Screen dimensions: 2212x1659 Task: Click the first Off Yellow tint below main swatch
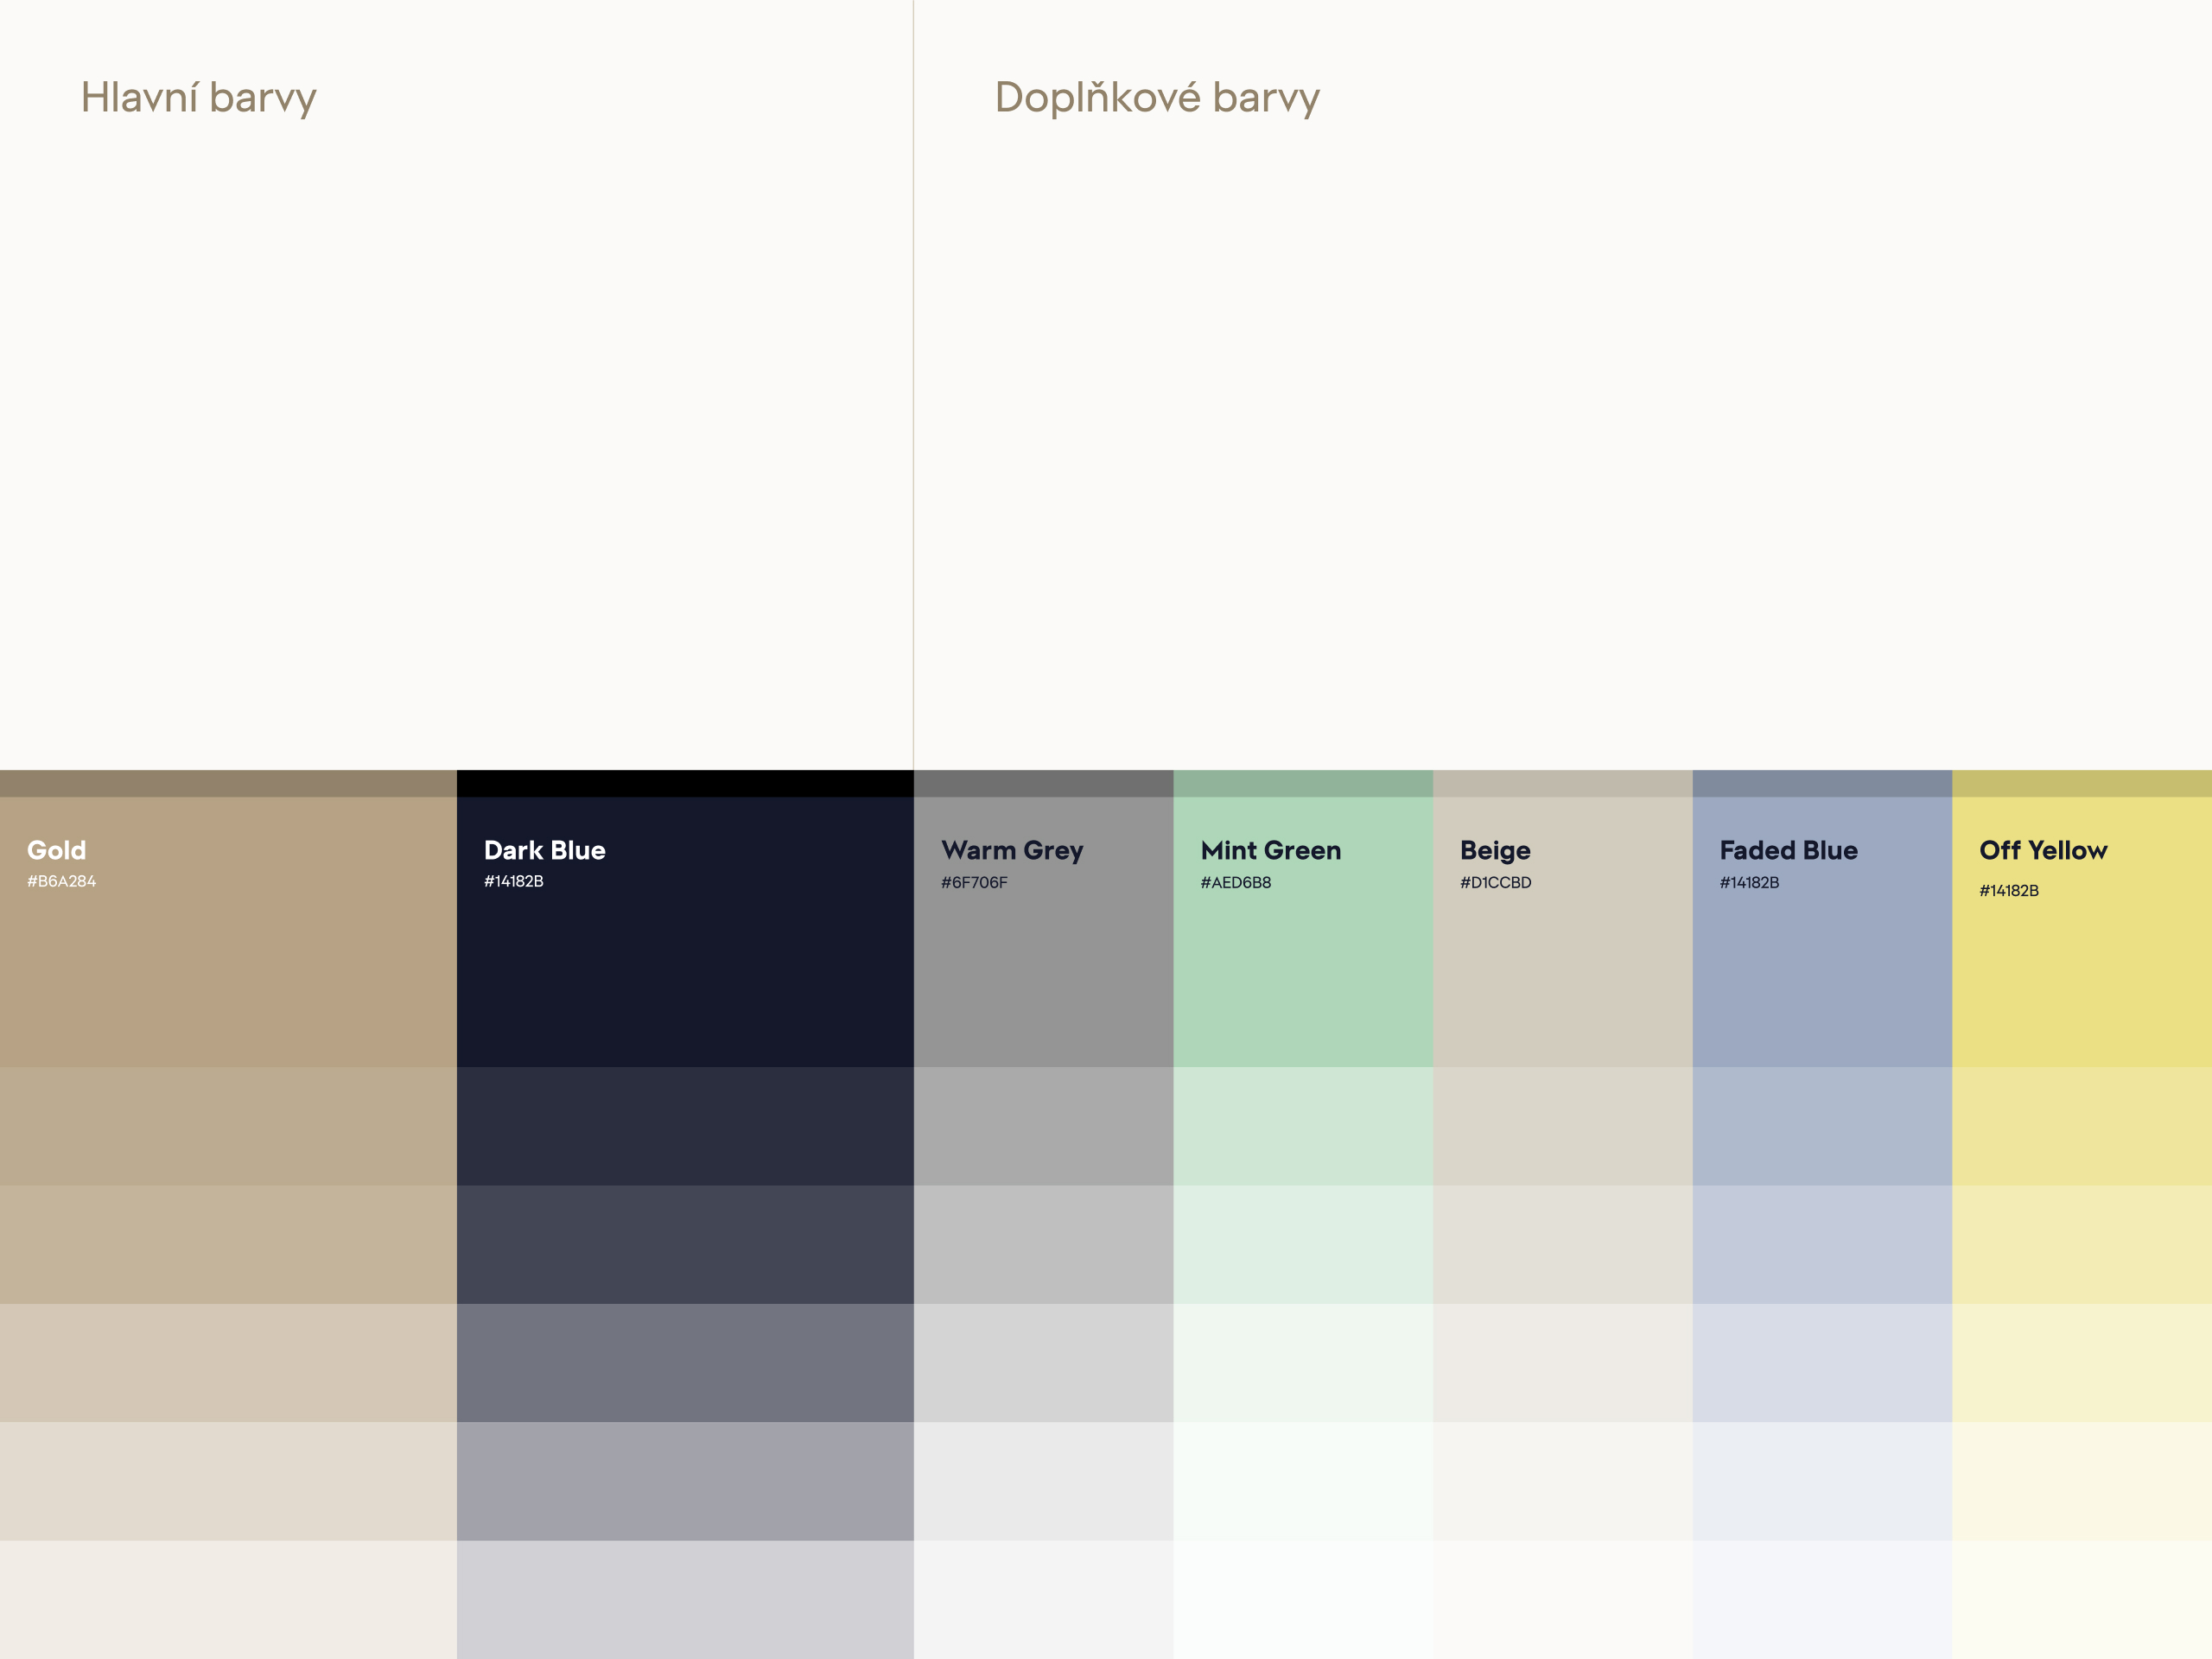tap(2082, 1126)
